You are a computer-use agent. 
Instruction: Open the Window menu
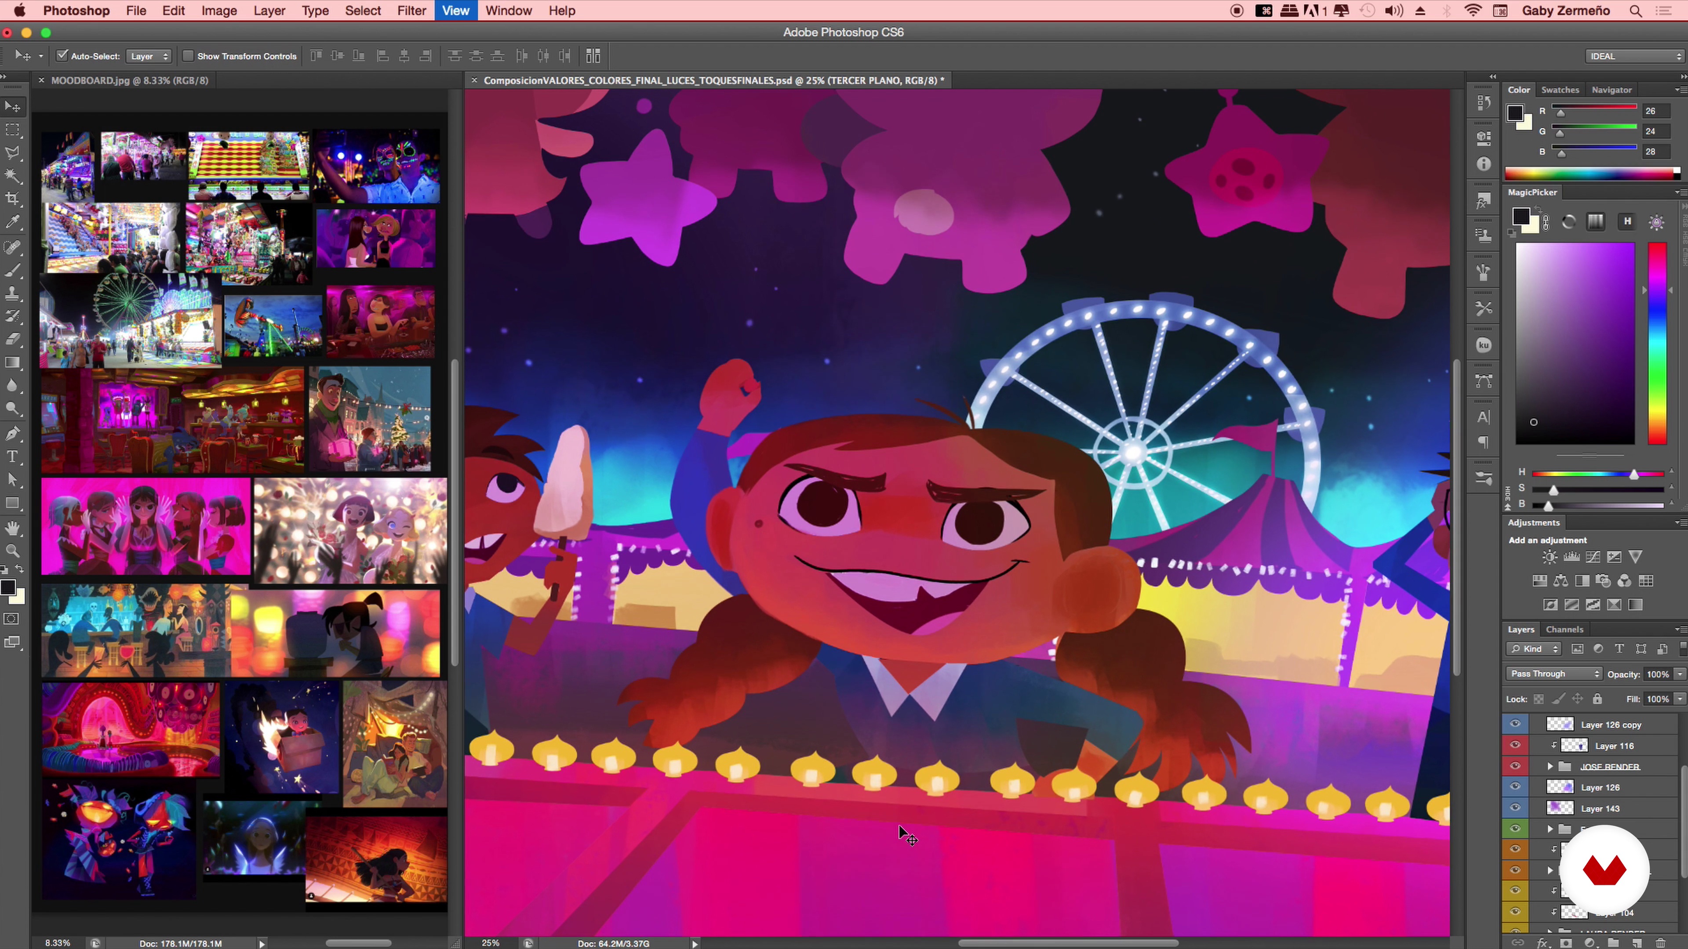509,11
